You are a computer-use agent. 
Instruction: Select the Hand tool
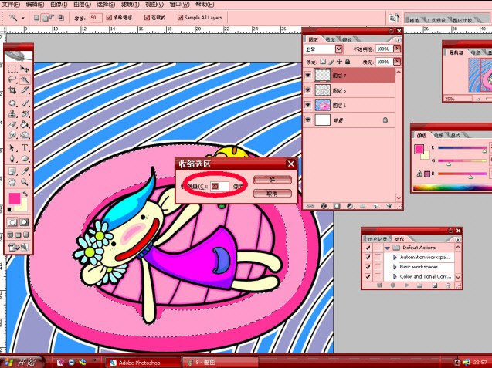pos(12,182)
